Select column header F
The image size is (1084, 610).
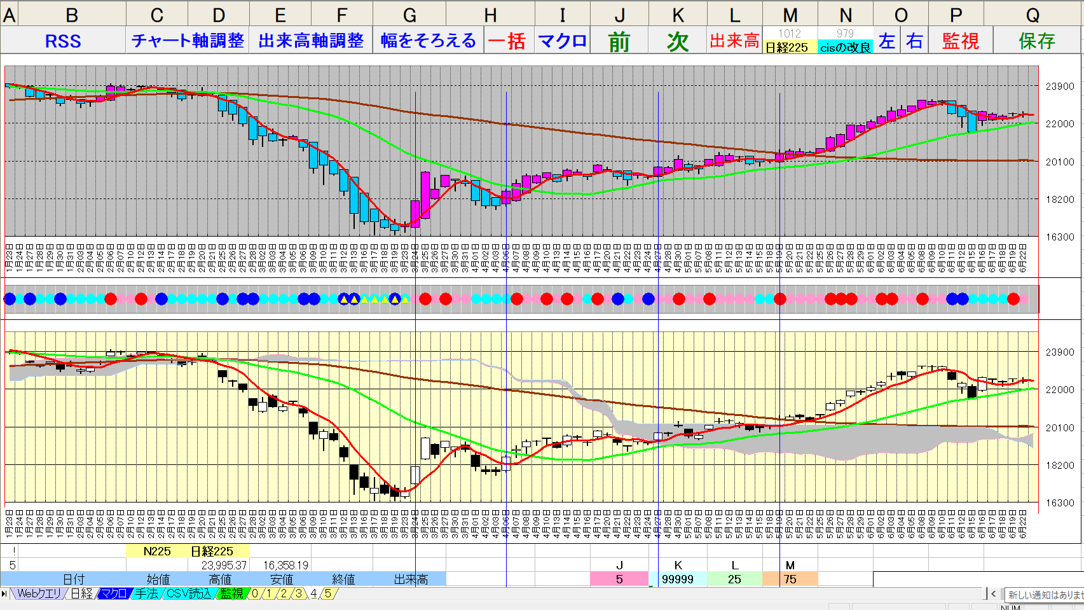tap(342, 13)
